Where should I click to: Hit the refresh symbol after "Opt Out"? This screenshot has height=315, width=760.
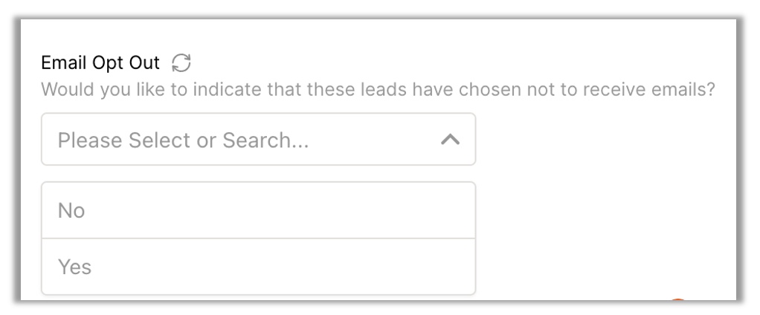pos(181,61)
